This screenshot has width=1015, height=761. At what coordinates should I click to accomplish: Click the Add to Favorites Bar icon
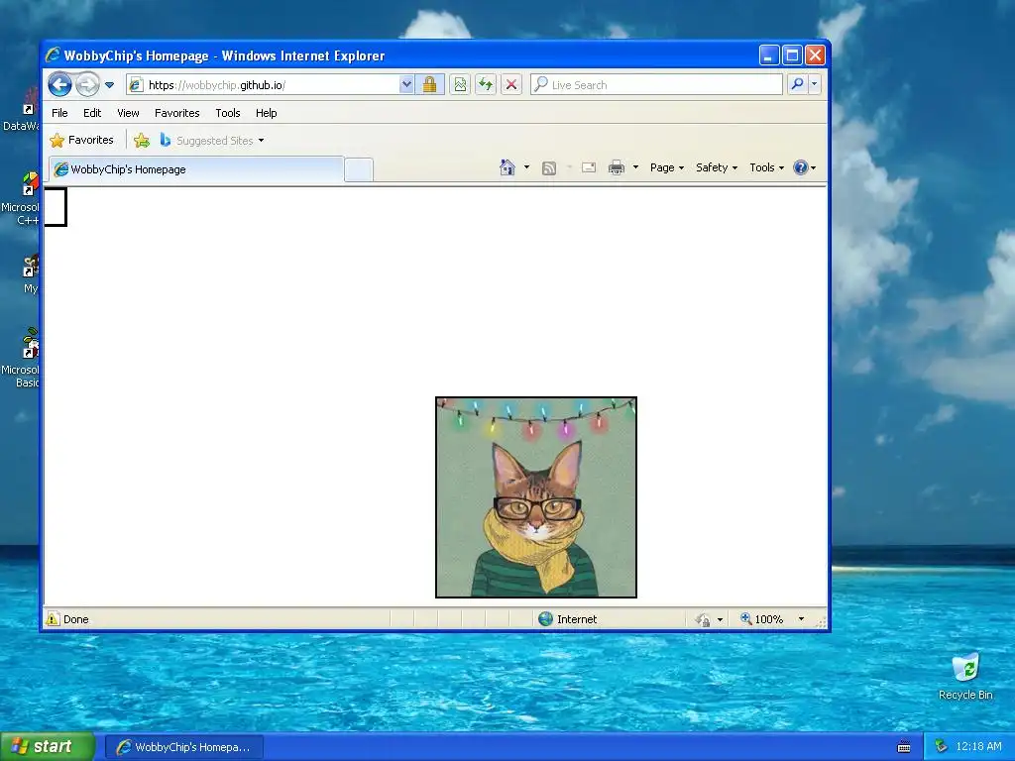pyautogui.click(x=142, y=141)
